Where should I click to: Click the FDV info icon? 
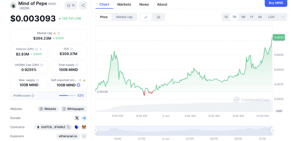coord(72,49)
